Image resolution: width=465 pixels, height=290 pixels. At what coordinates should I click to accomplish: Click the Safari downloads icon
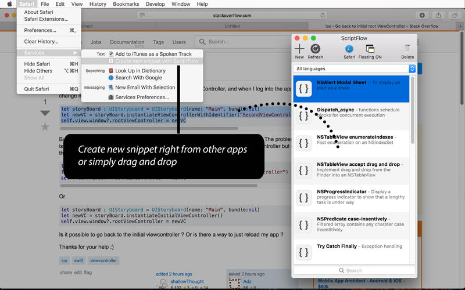click(x=422, y=16)
